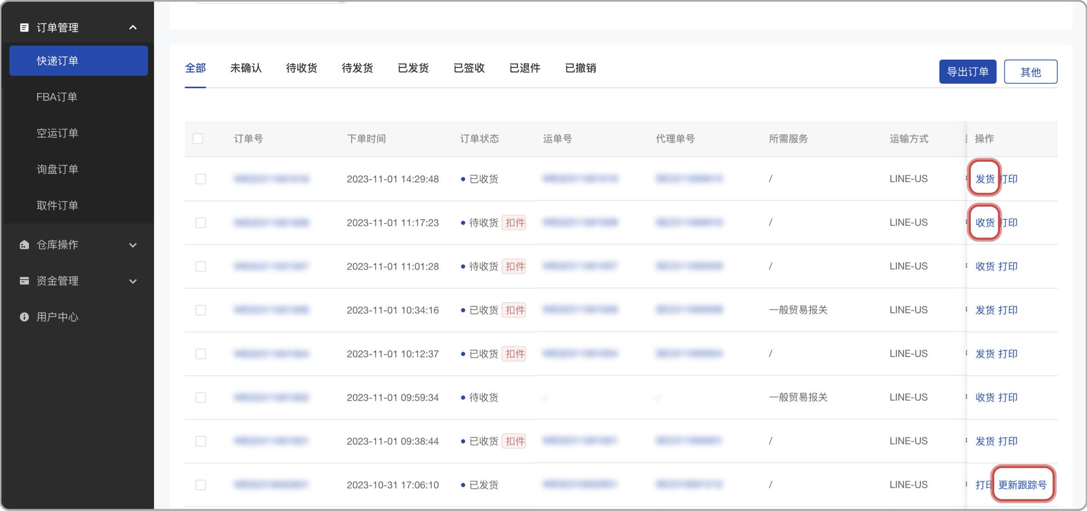Click the 导出订单 button
The width and height of the screenshot is (1087, 511).
(x=968, y=72)
